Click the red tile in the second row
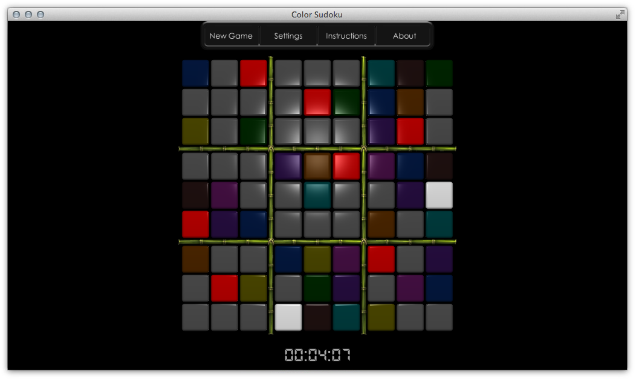Image resolution: width=636 pixels, height=380 pixels. point(317,102)
